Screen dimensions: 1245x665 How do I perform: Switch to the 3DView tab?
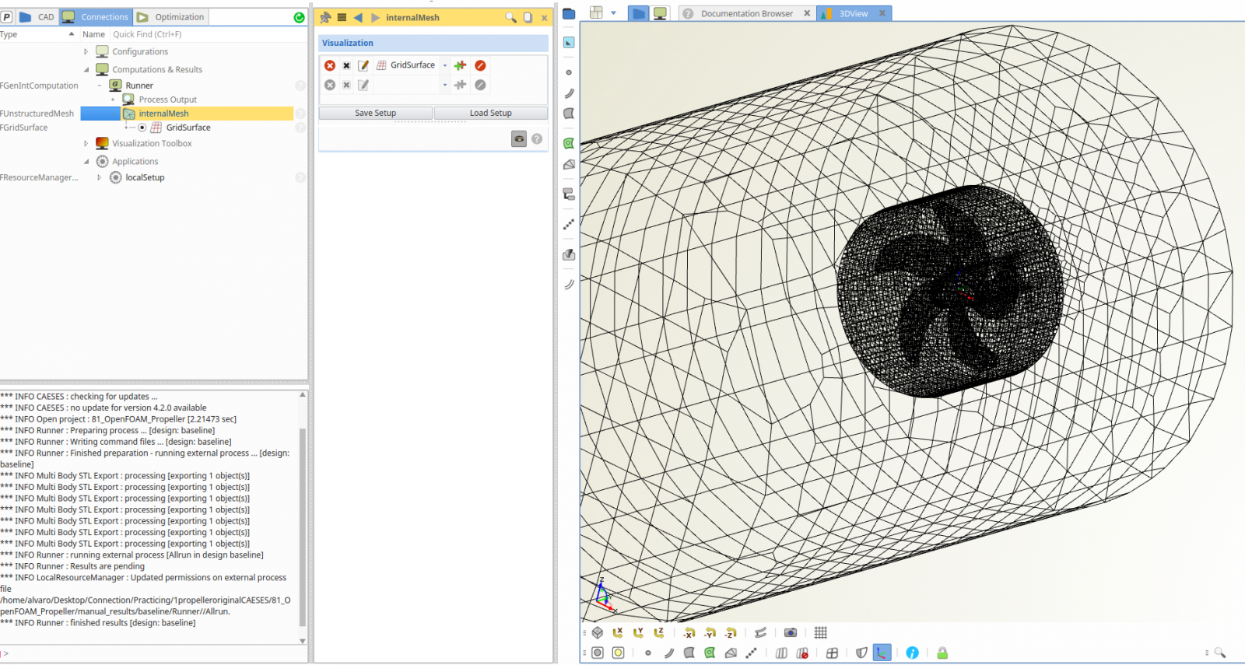tap(853, 13)
